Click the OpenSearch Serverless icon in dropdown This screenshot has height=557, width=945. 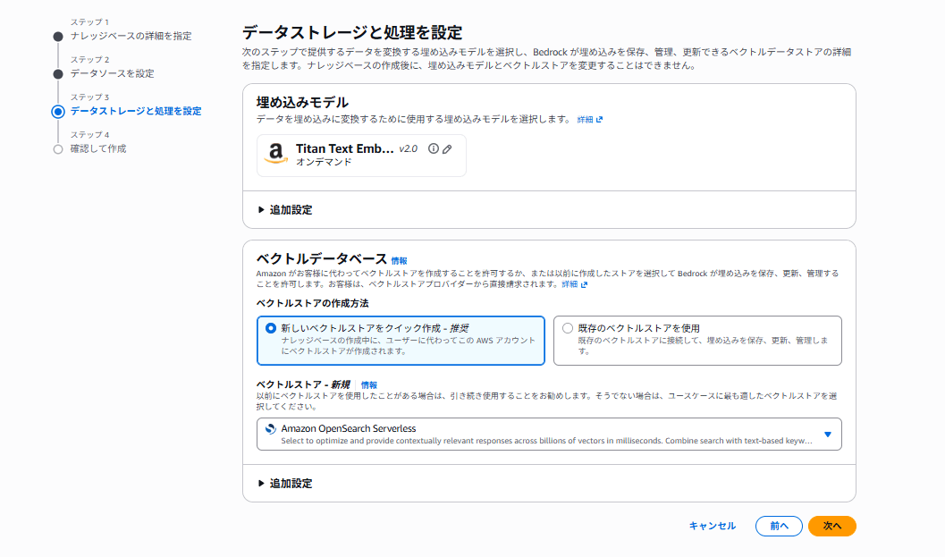(271, 428)
